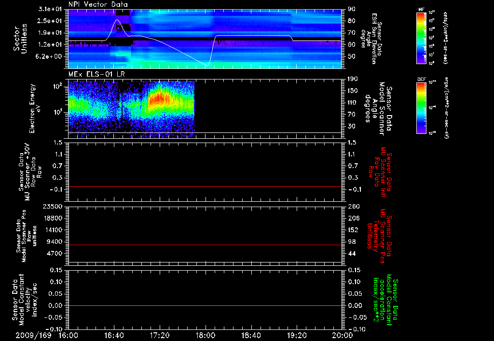This screenshot has width=494, height=341.
Task: Click the "110" scanner angle tick
Action: pos(353,103)
